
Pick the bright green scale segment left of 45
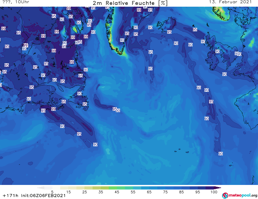click(113, 188)
